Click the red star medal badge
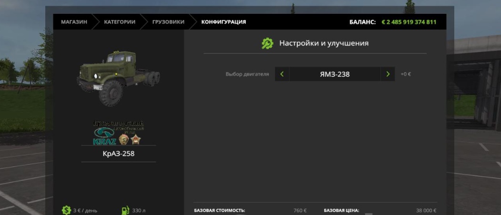This screenshot has width=501, height=215. click(x=135, y=139)
